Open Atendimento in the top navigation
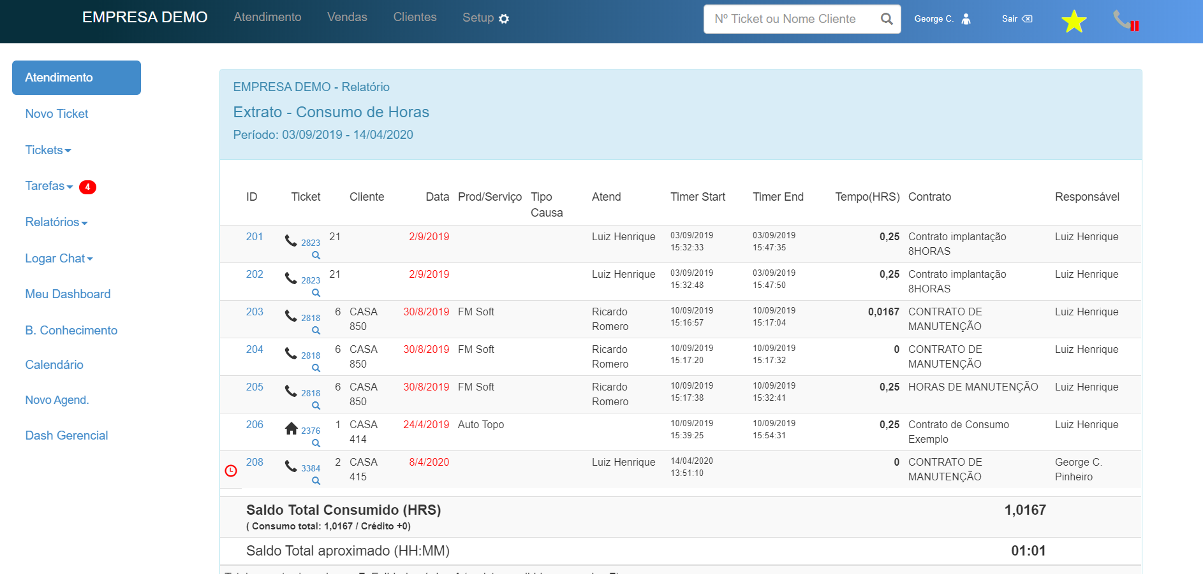 click(x=267, y=17)
